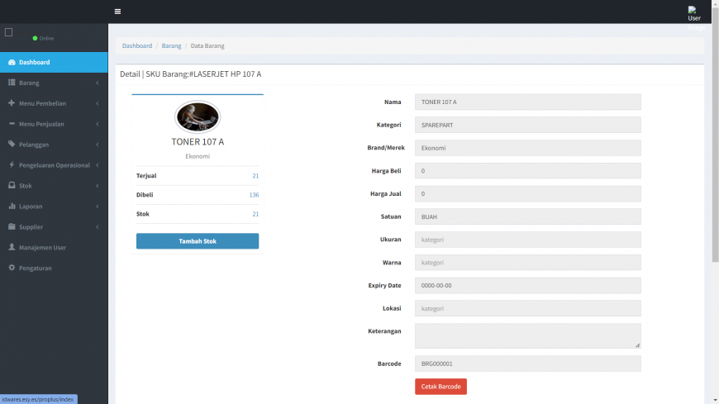
Task: Click the TONER 107 A card title
Action: [x=198, y=142]
